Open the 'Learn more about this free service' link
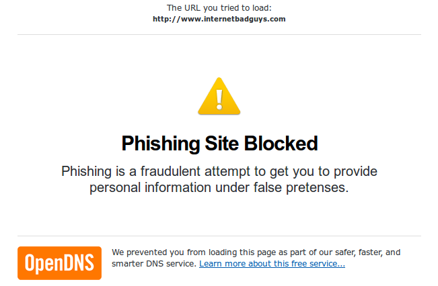Viewport: 438px width, 286px height. click(272, 264)
